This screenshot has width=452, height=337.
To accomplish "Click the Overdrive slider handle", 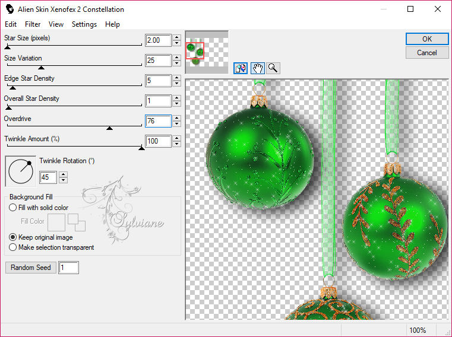I will [x=109, y=128].
